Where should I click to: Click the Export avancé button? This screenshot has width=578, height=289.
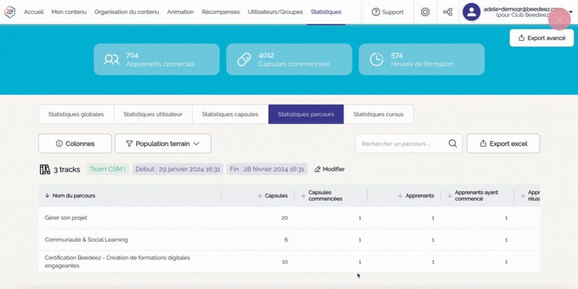541,38
